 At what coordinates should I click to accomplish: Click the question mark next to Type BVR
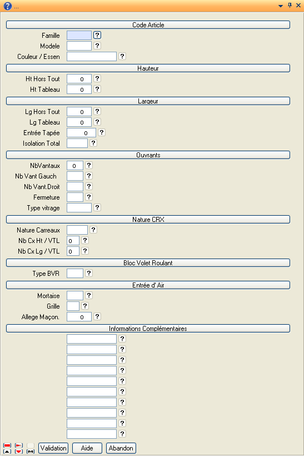pyautogui.click(x=88, y=273)
